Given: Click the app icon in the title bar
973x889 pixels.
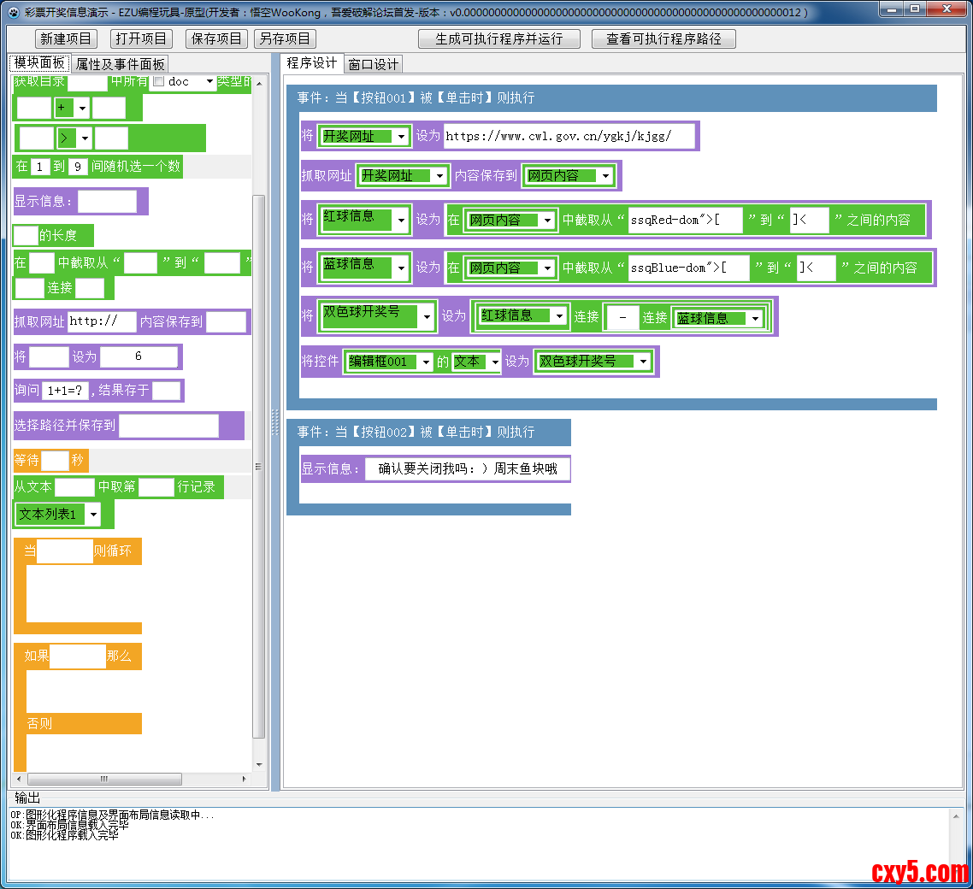Looking at the screenshot, I should tap(13, 12).
